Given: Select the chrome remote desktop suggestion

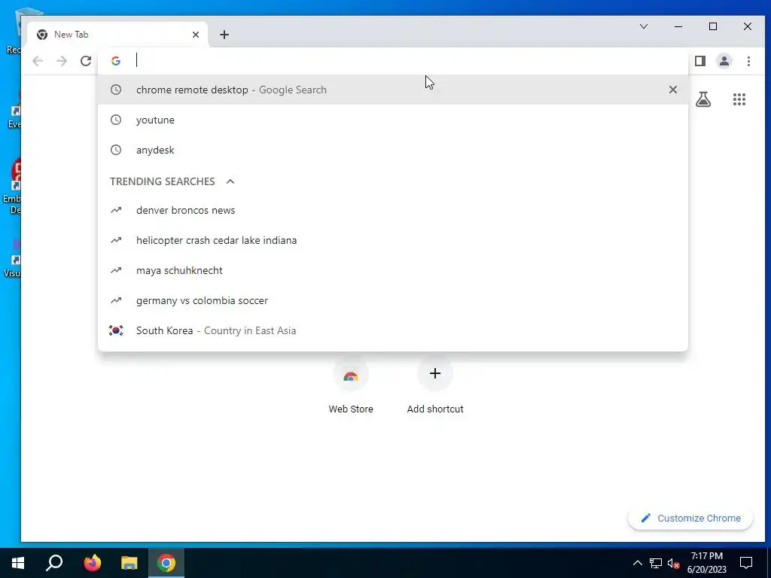Looking at the screenshot, I should pos(393,90).
